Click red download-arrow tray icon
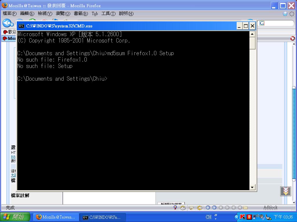Viewport: 297px width, 222px height. pyautogui.click(x=249, y=217)
